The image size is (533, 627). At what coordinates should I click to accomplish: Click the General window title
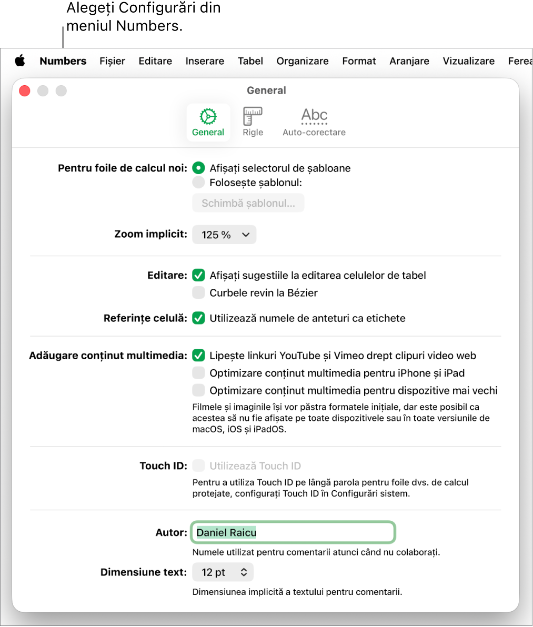click(x=266, y=90)
